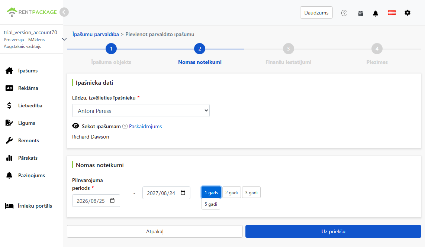
Task: Click the contract icon for Līgums
Action: click(x=9, y=123)
